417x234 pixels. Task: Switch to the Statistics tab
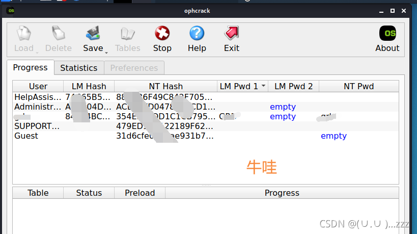tap(79, 68)
